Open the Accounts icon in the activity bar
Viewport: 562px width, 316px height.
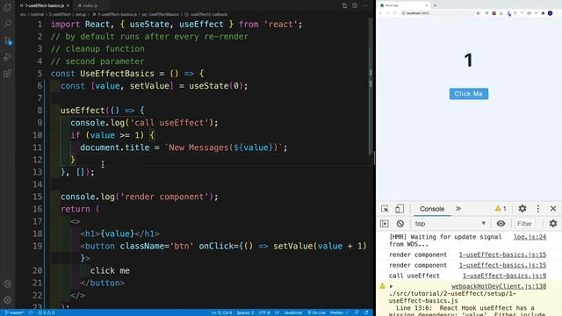[x=7, y=284]
